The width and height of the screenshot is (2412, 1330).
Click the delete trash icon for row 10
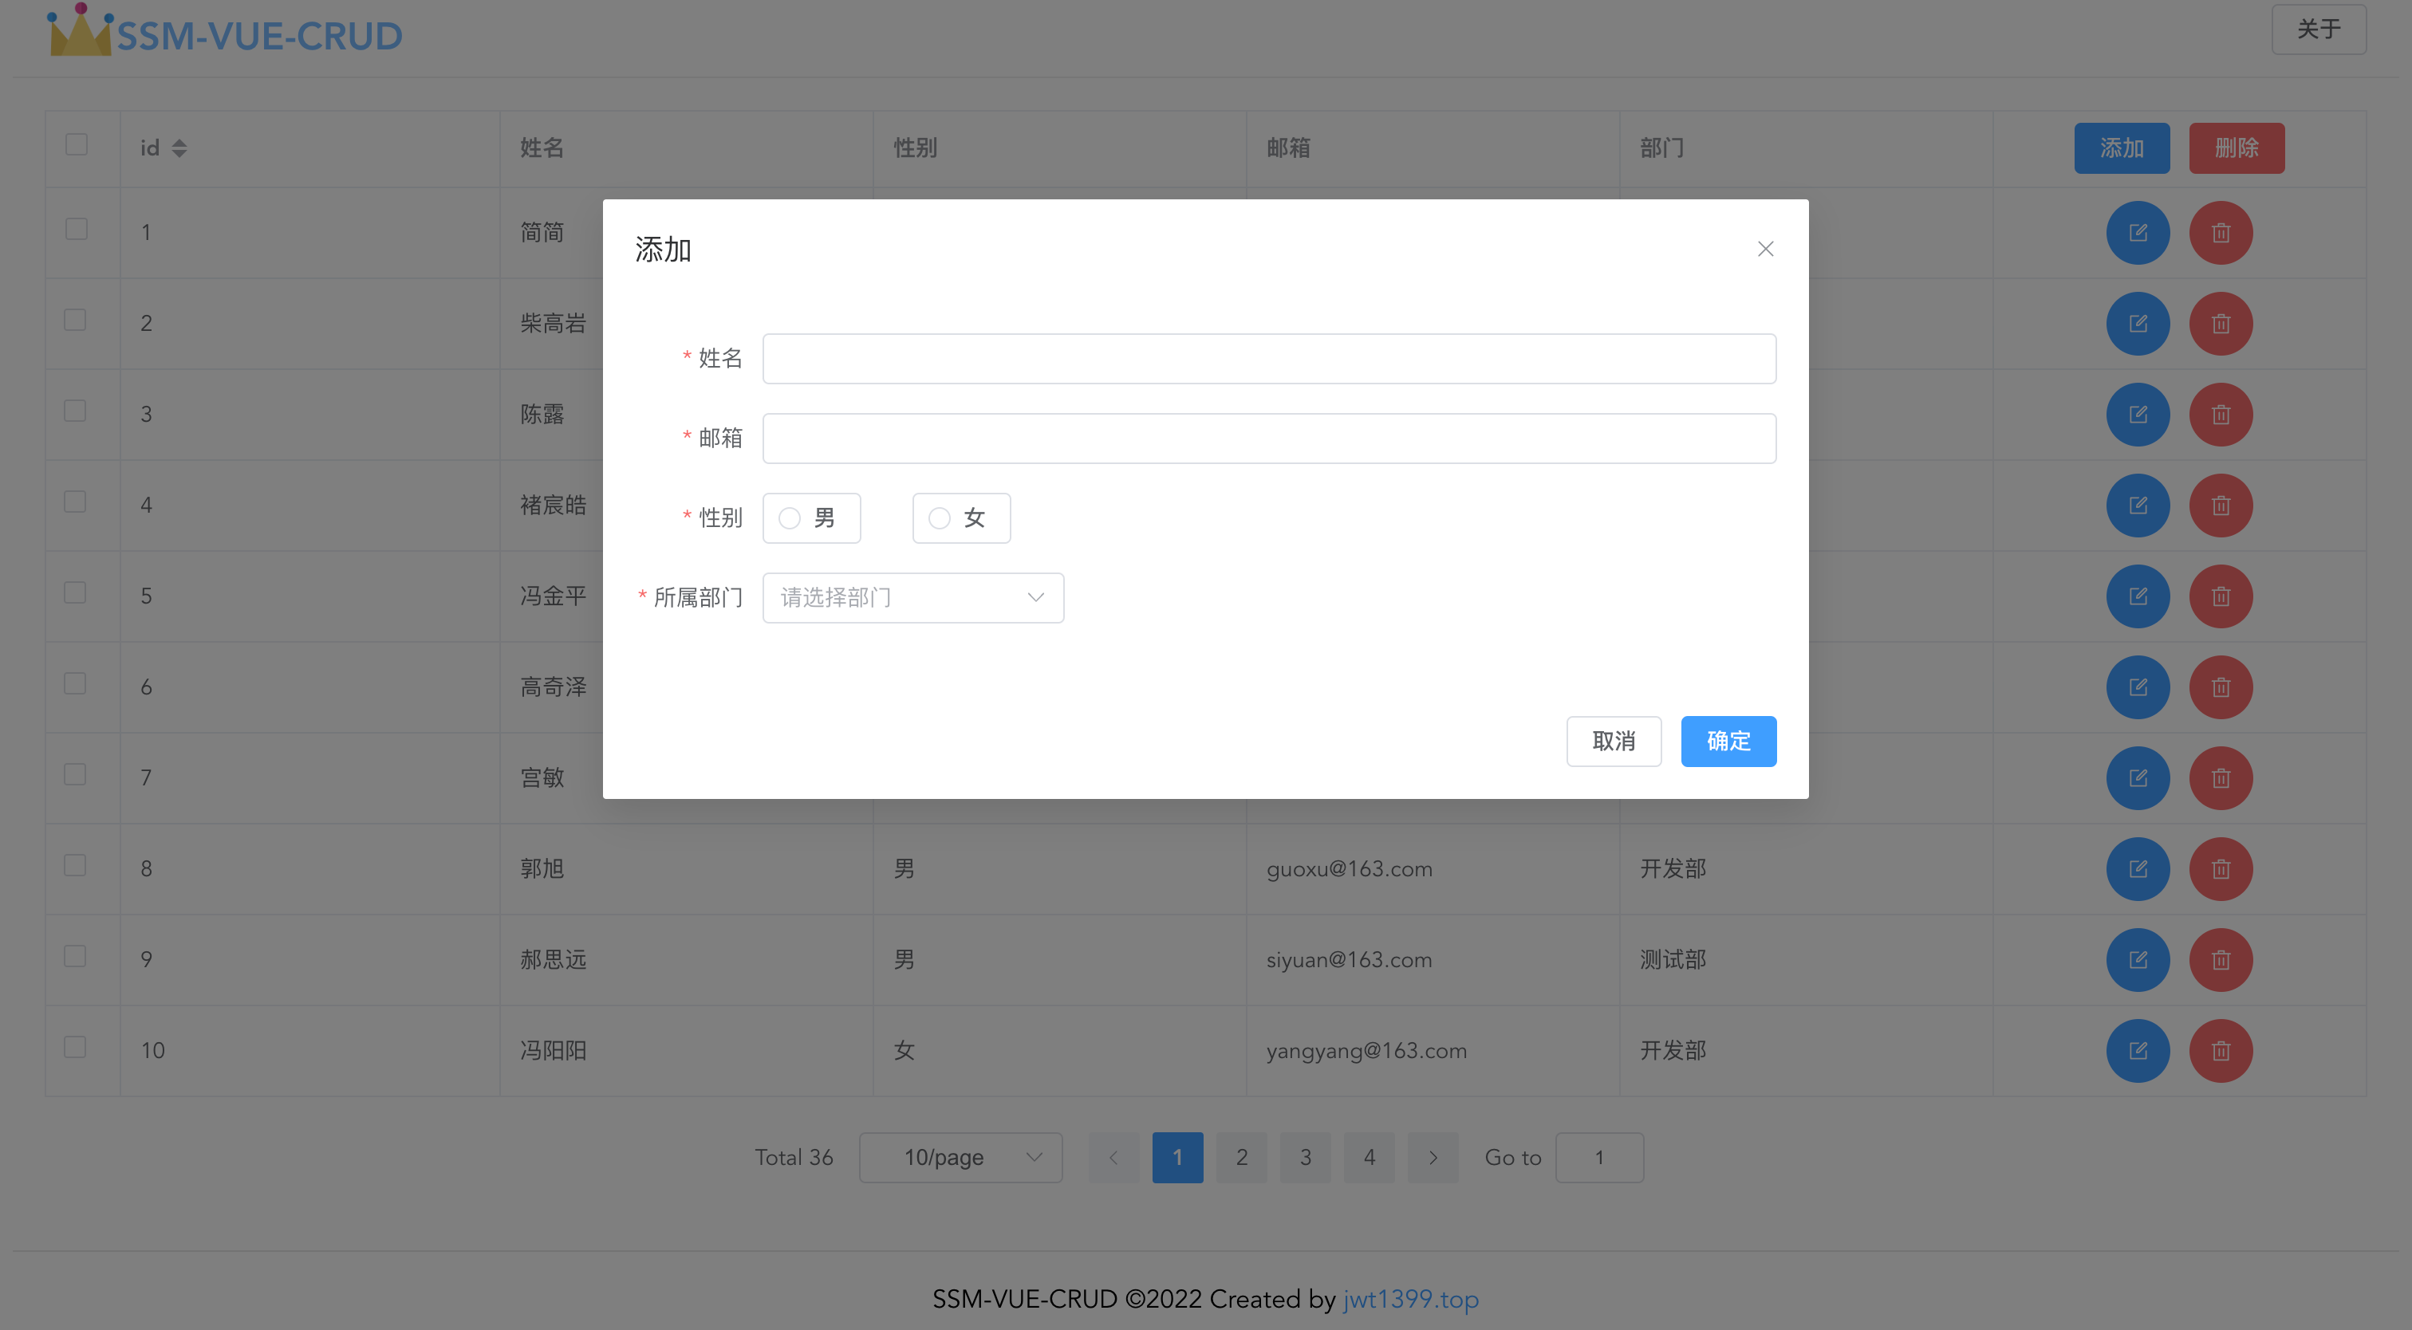tap(2220, 1050)
